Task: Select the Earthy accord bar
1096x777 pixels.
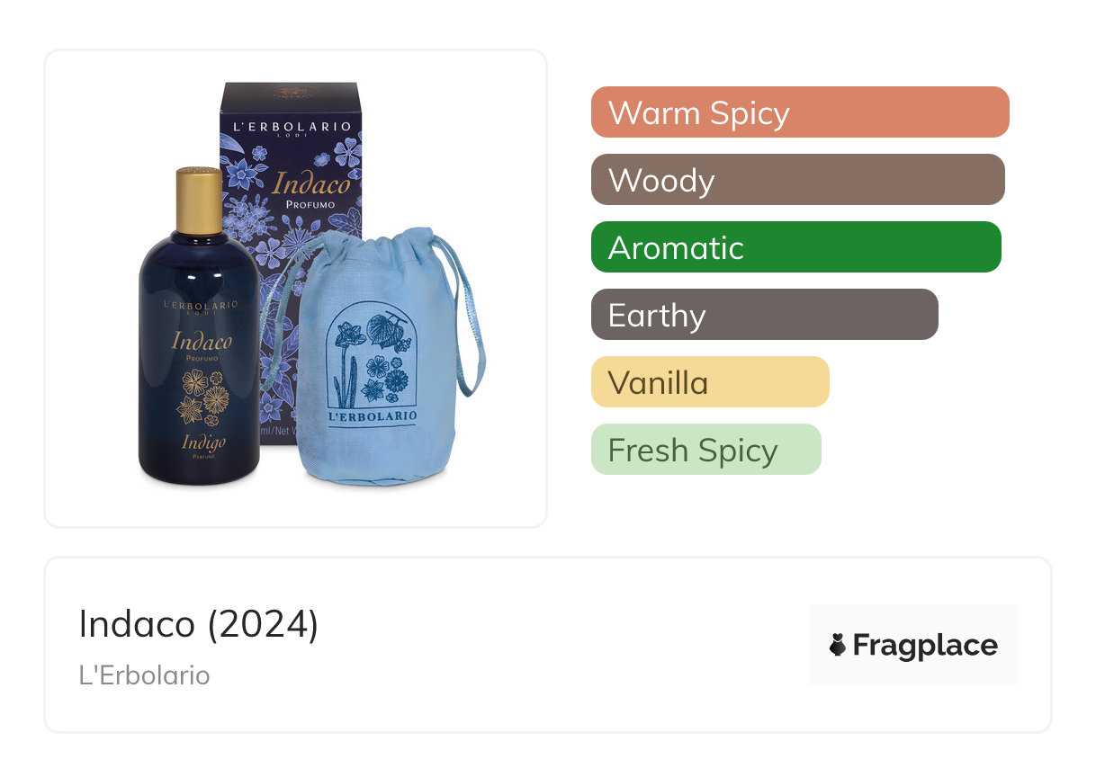Action: [x=764, y=315]
